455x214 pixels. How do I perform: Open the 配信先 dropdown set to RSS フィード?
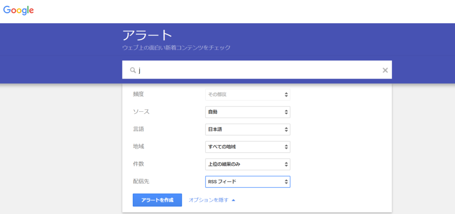tap(248, 182)
